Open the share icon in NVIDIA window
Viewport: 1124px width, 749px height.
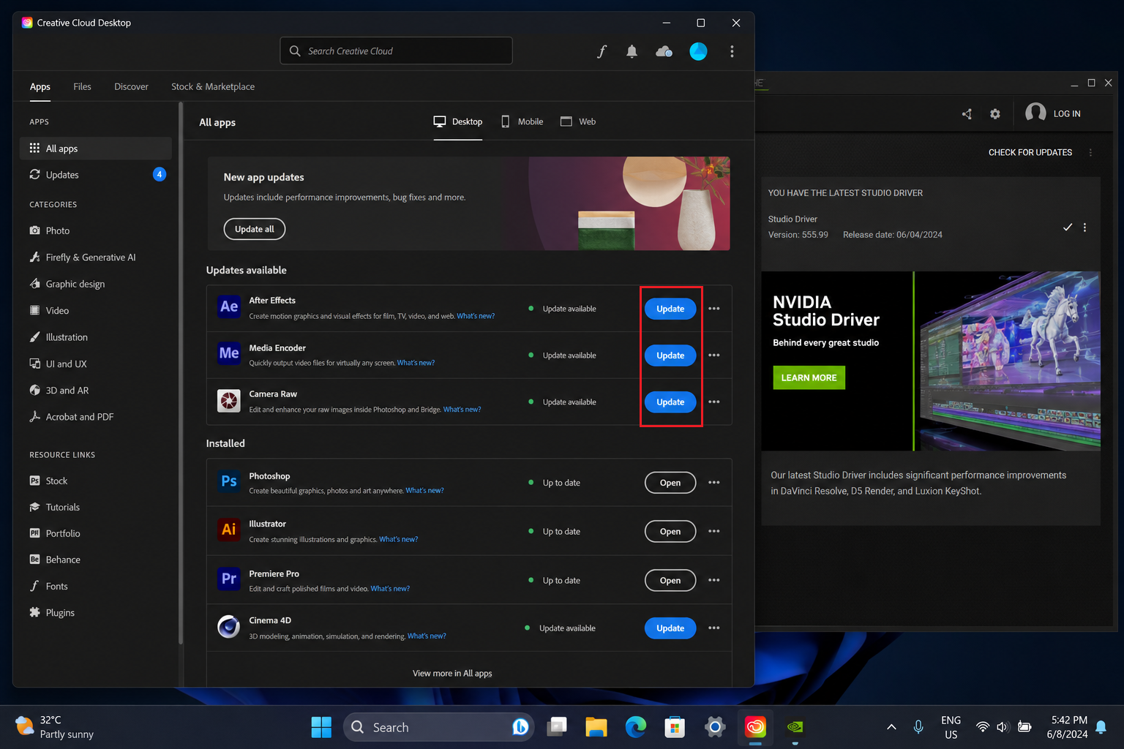pyautogui.click(x=967, y=113)
